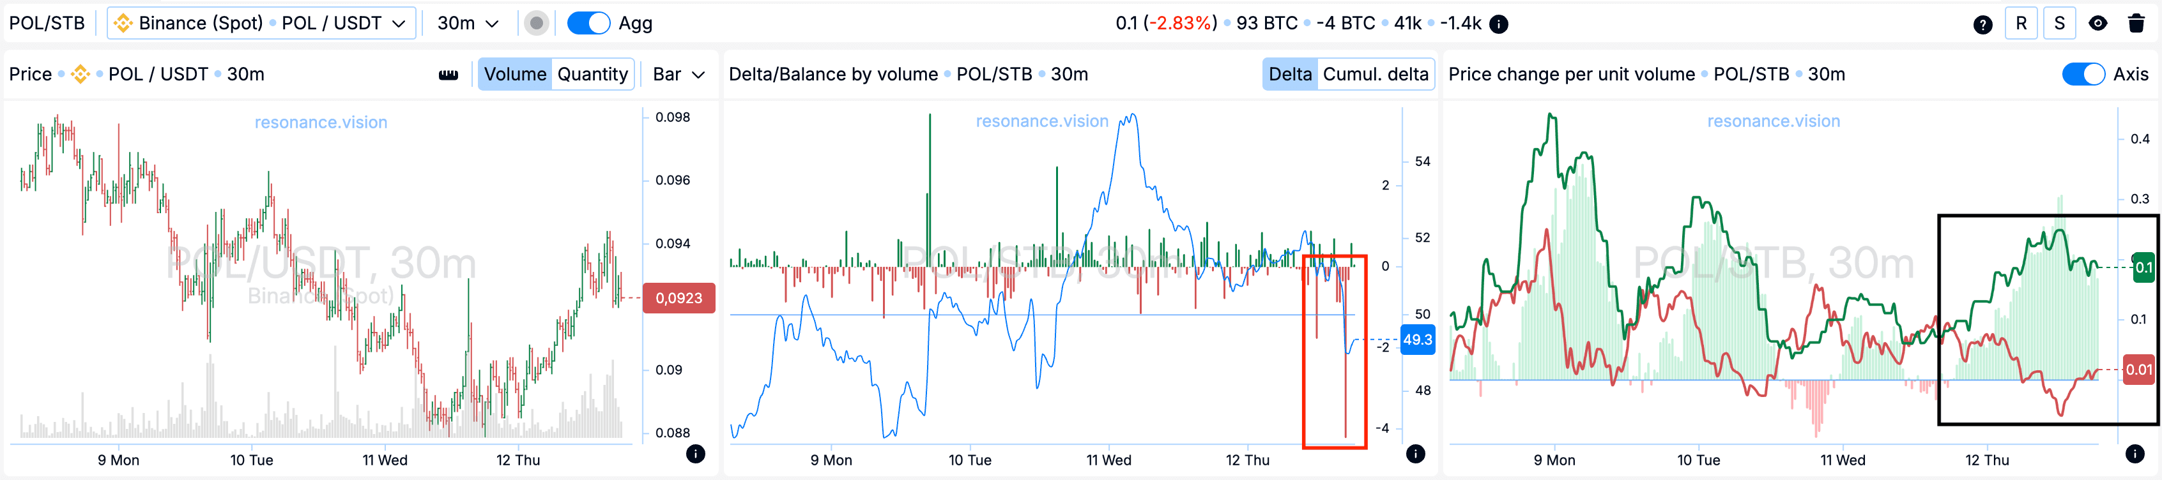The width and height of the screenshot is (2162, 480).
Task: Toggle the Axis switch on price change panel
Action: pyautogui.click(x=2083, y=74)
